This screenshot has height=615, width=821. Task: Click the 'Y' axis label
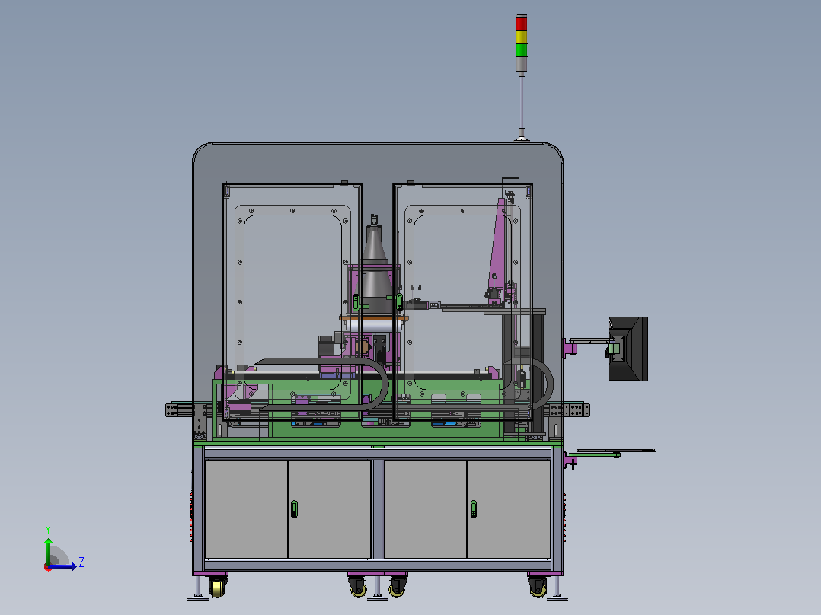point(48,529)
